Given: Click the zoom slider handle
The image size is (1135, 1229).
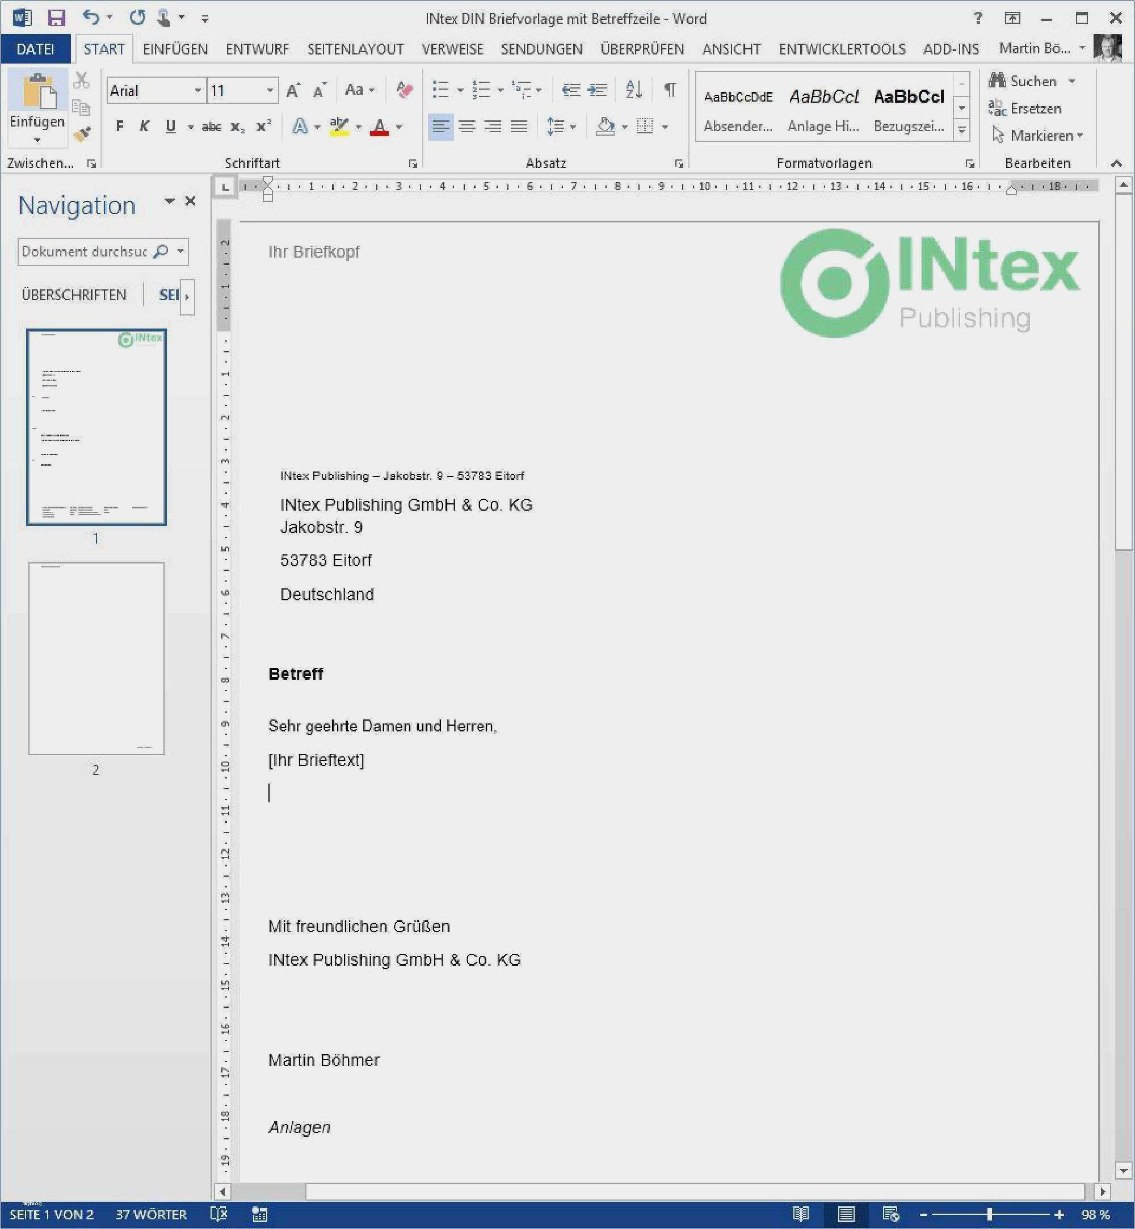Looking at the screenshot, I should pos(990,1214).
